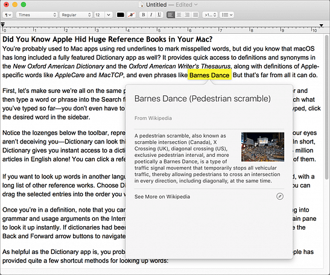Expand the font size 12 combo box
Image resolution: width=330 pixels, height=275 pixels.
pos(109,14)
